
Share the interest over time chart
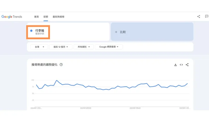[187, 65]
